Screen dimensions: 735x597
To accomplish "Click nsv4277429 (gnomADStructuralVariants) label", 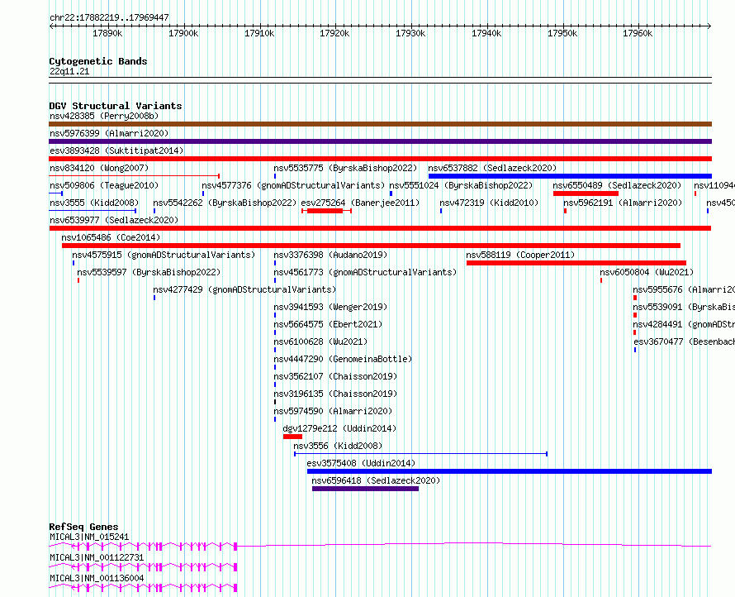I will [244, 289].
